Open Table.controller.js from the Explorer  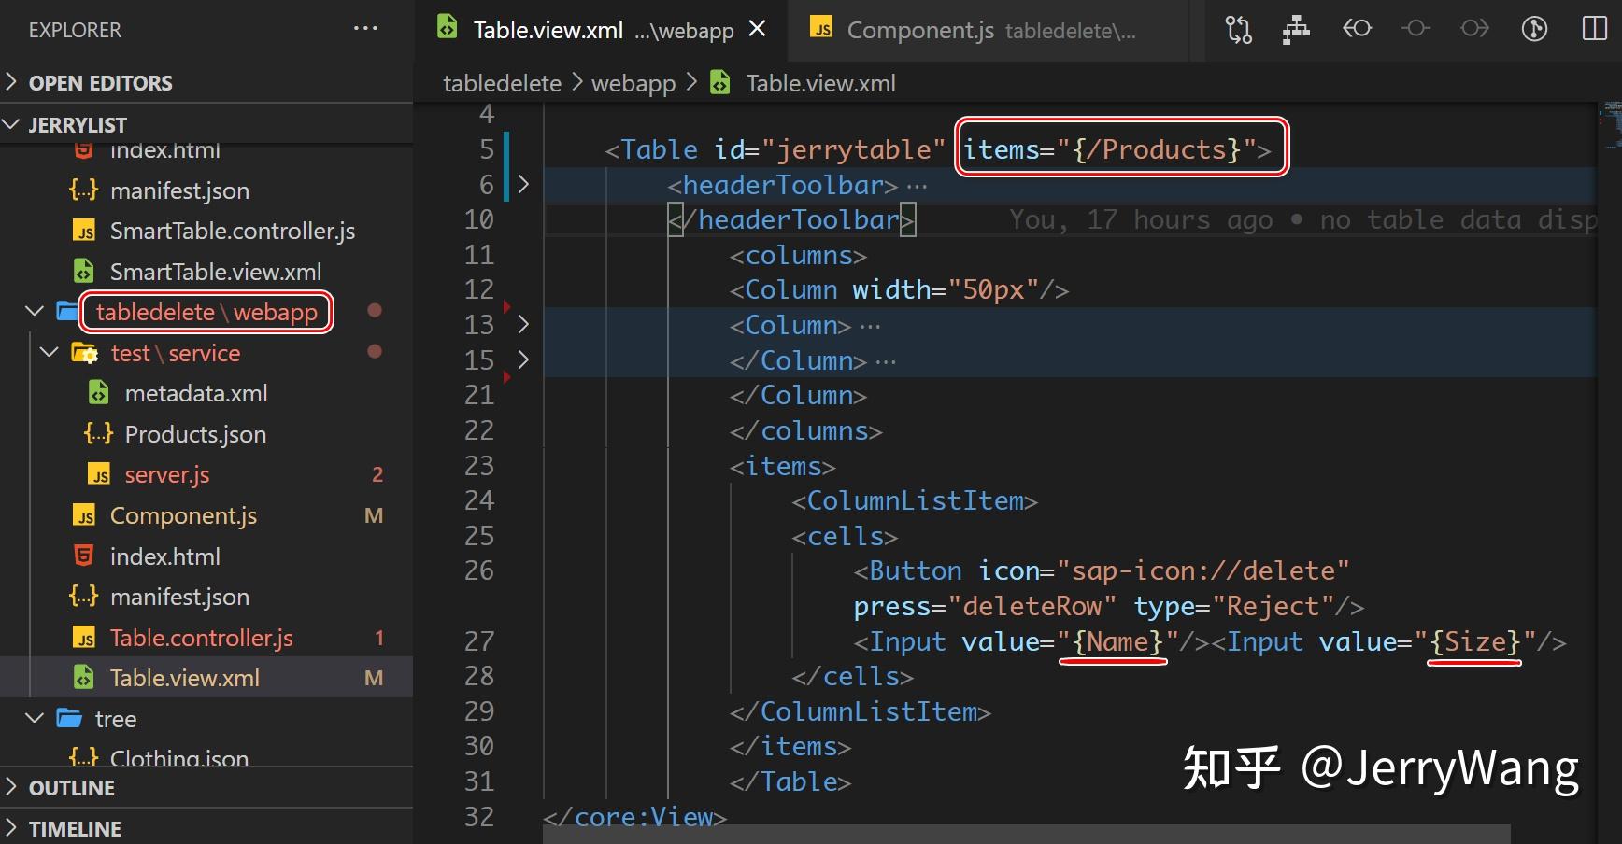pyautogui.click(x=201, y=638)
